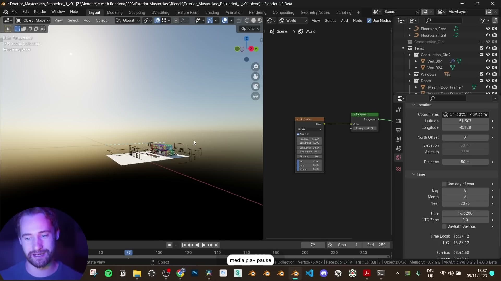Viewport: 501px width, 281px height.
Task: Open World properties tab icon
Action: click(398, 158)
